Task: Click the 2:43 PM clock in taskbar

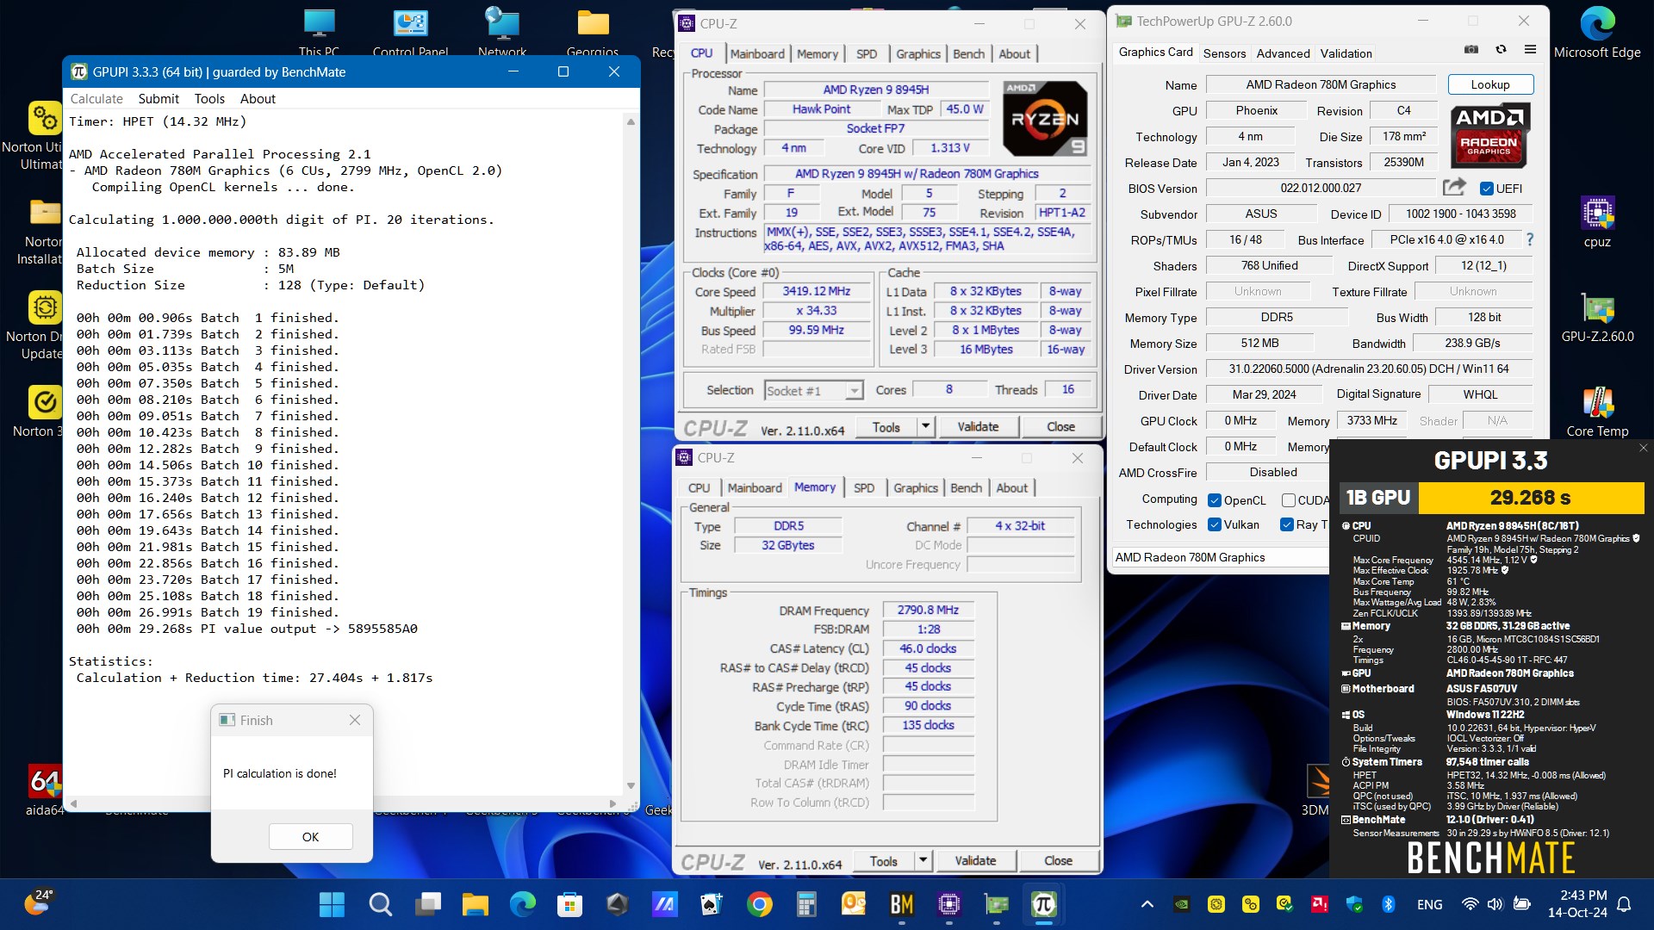Action: pyautogui.click(x=1583, y=895)
